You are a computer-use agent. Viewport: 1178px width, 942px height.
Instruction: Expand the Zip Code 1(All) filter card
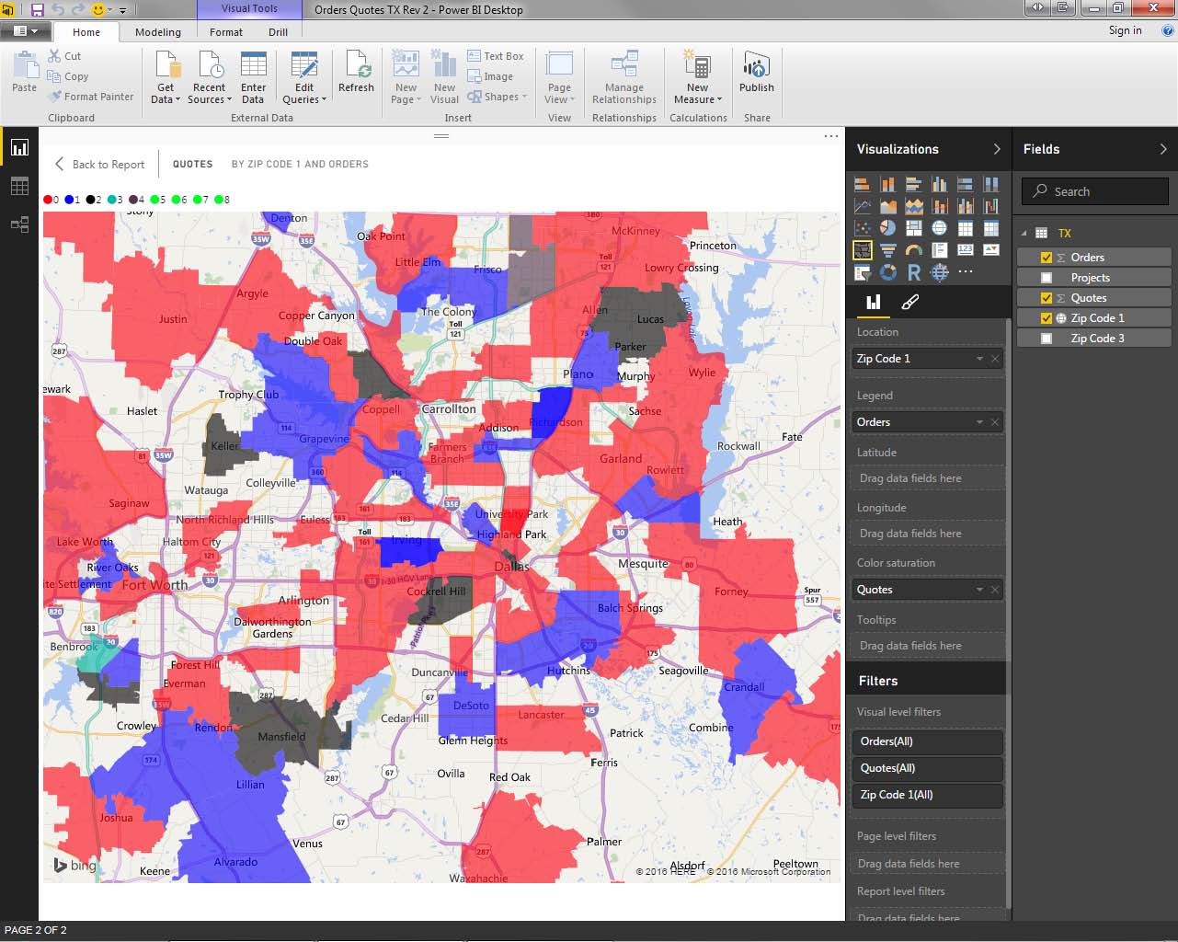[927, 795]
